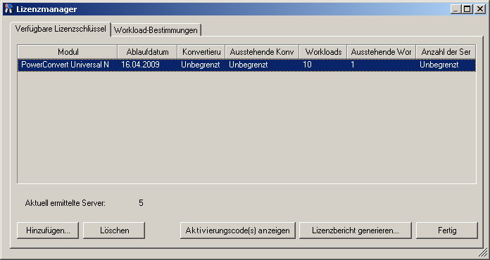Click the Aktuell ermittelte Server label
490x260 pixels.
(x=65, y=203)
